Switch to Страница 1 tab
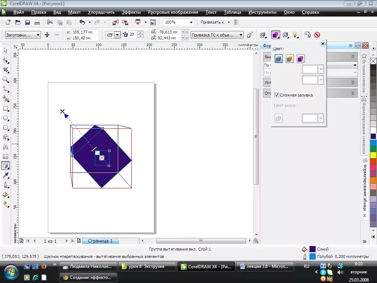377x283 pixels. [100, 241]
